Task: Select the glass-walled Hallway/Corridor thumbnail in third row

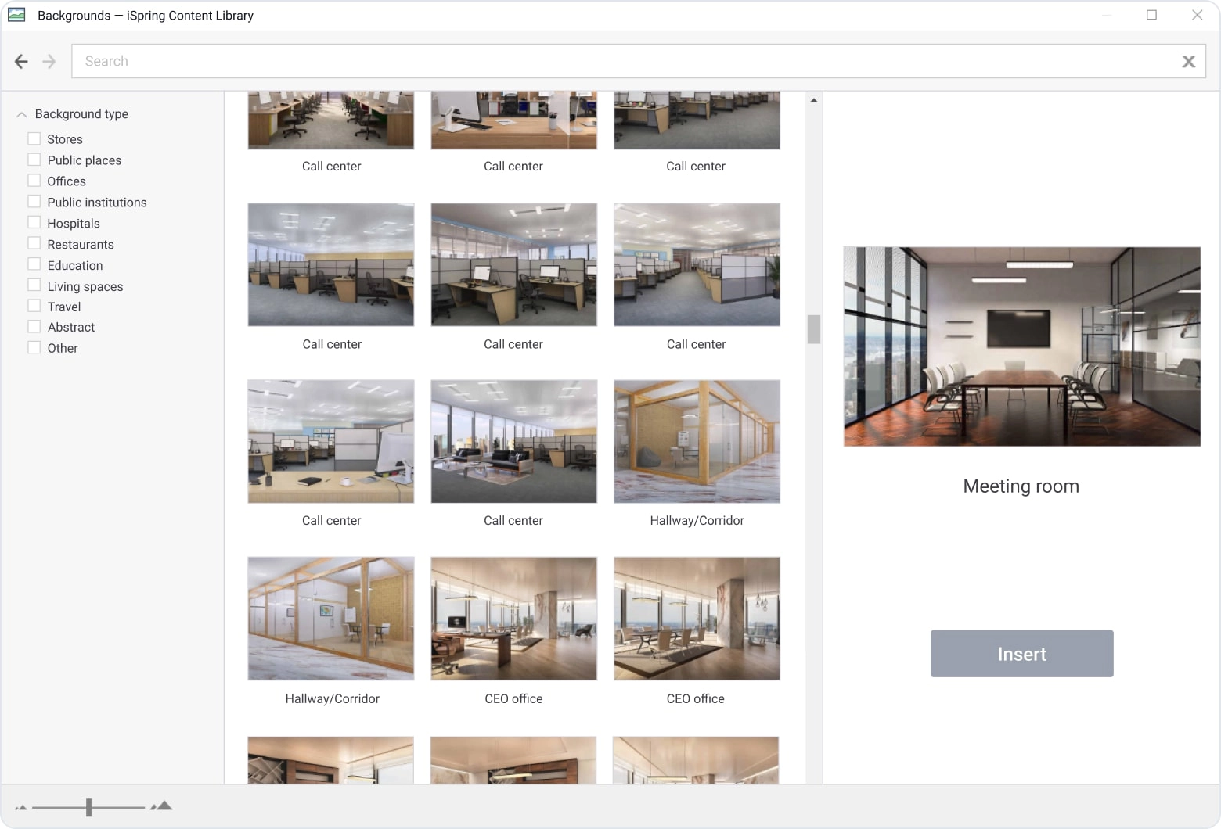Action: (697, 442)
